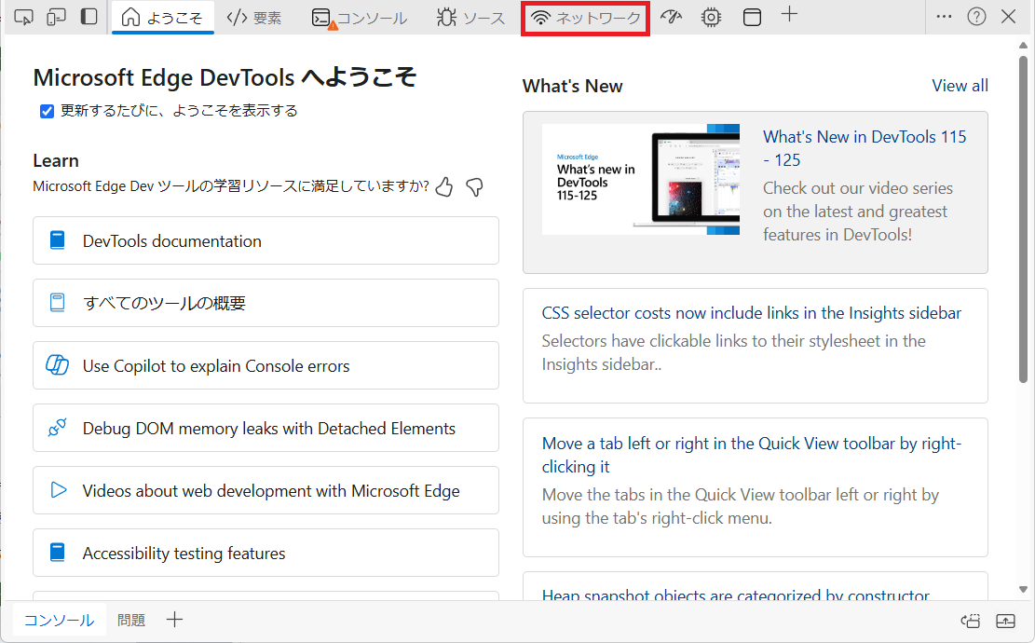
Task: Expand Quick View panel icon at bottom right
Action: click(x=1005, y=621)
